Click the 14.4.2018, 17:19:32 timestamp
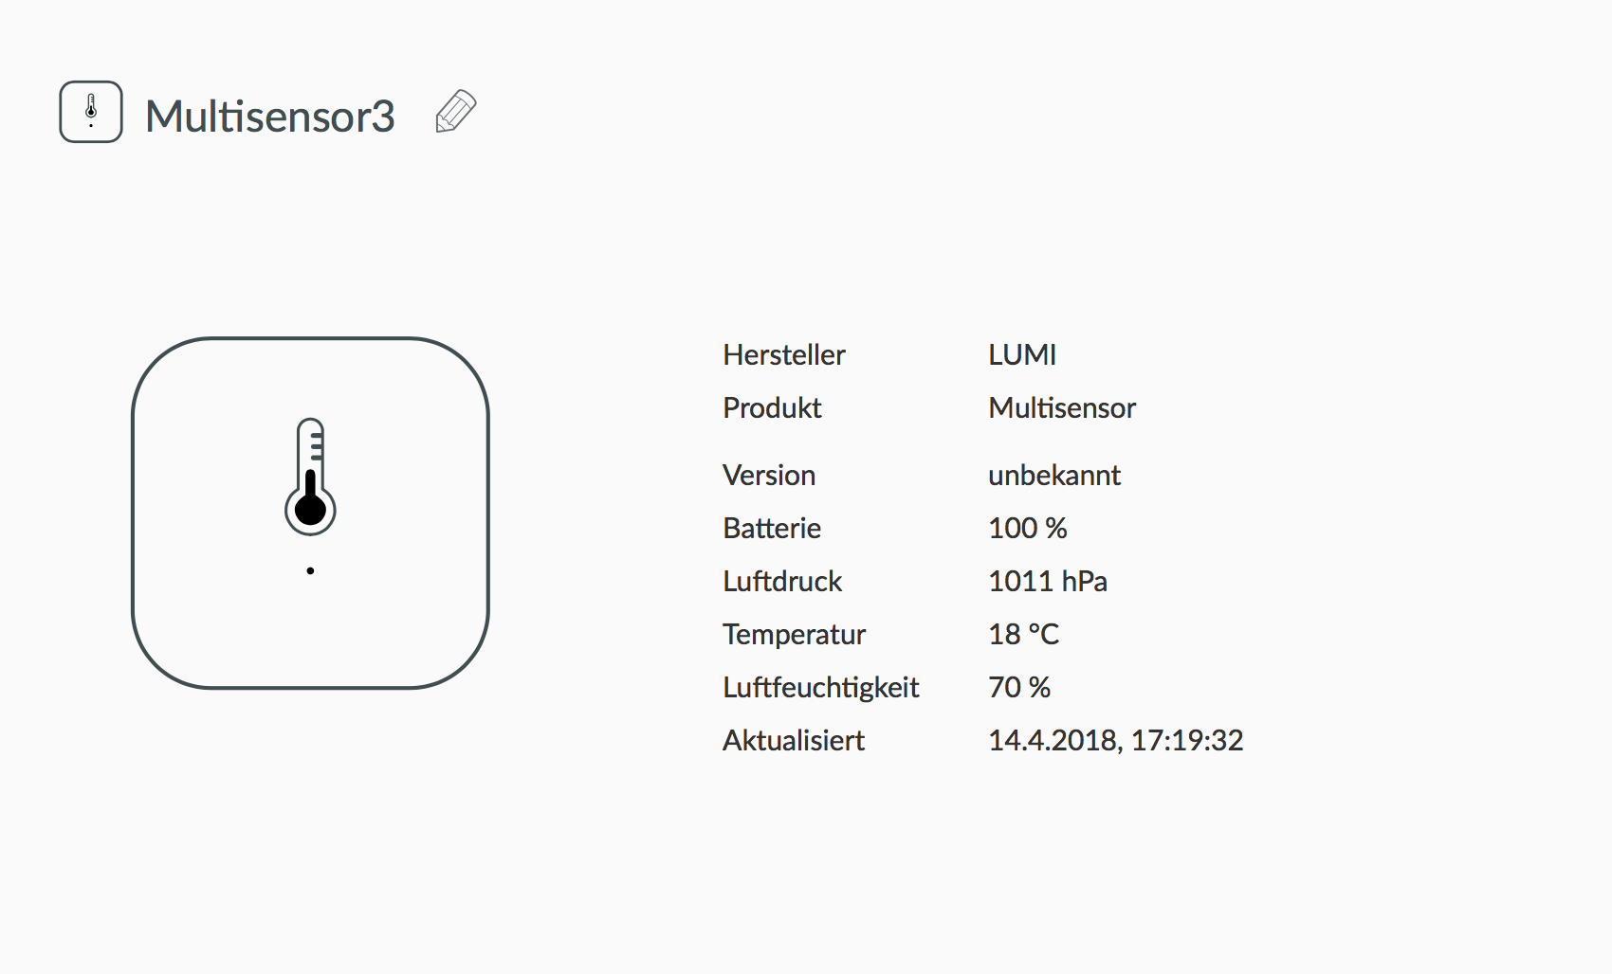The width and height of the screenshot is (1612, 974). coord(1116,740)
